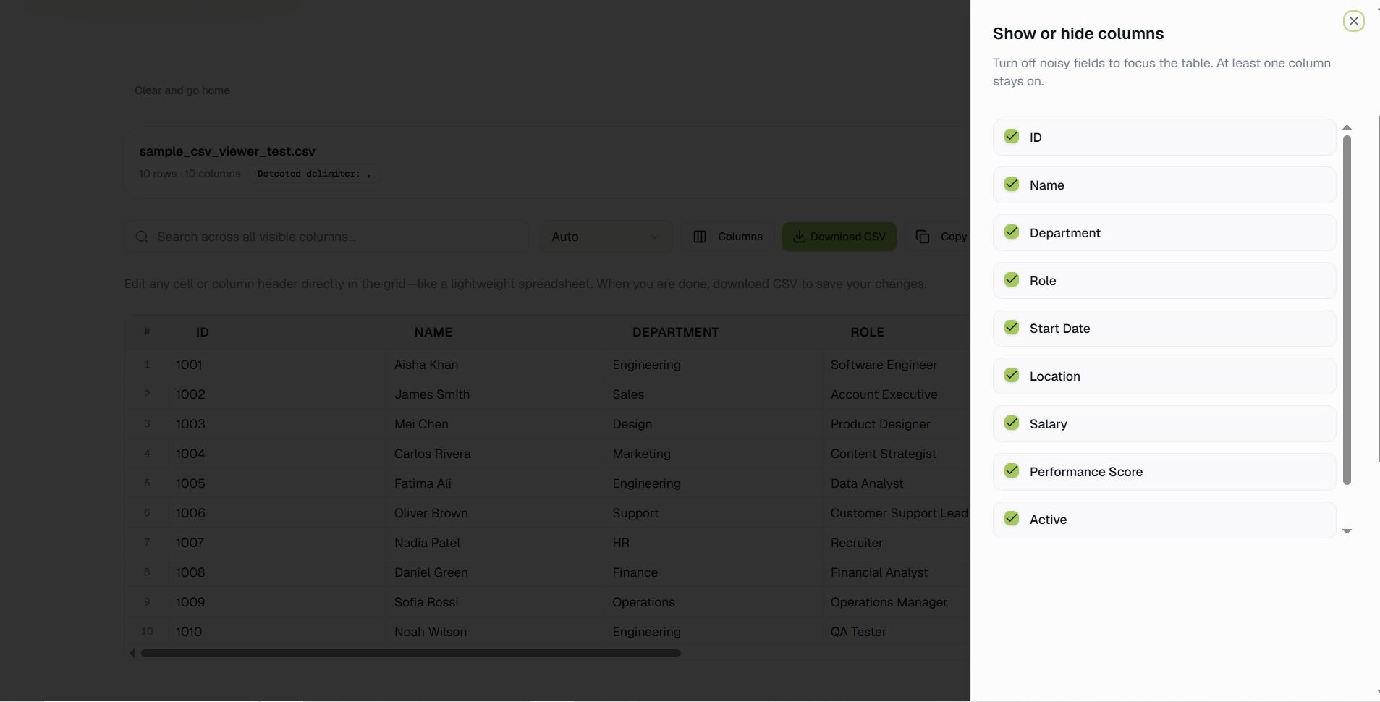Click the Data Analyst role cell

pos(897,483)
